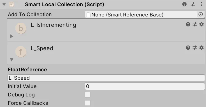Screen dimensions: 206x107
Task: Click the float 'f' icon of L_Speed
Action: point(21,52)
